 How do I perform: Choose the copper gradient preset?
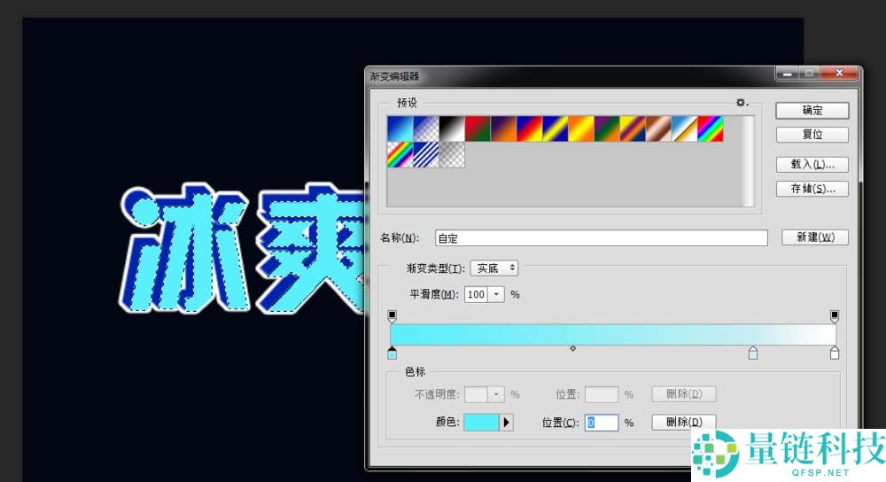(x=658, y=129)
